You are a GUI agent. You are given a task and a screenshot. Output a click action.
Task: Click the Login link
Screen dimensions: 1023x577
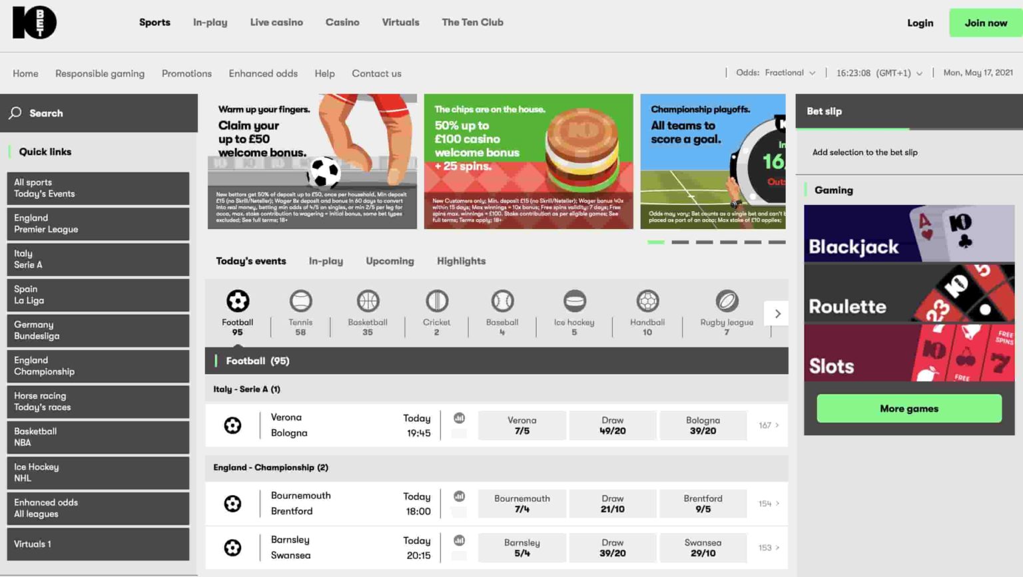coord(920,23)
